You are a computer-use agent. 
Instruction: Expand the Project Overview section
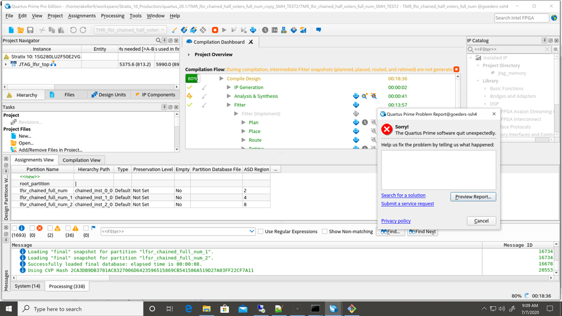pos(189,55)
